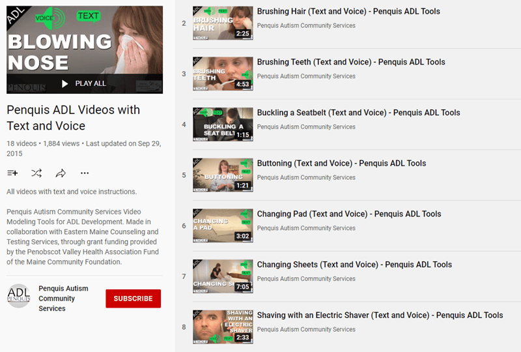Click channel name under Brushing Hair video
521x352 pixels.
[306, 25]
